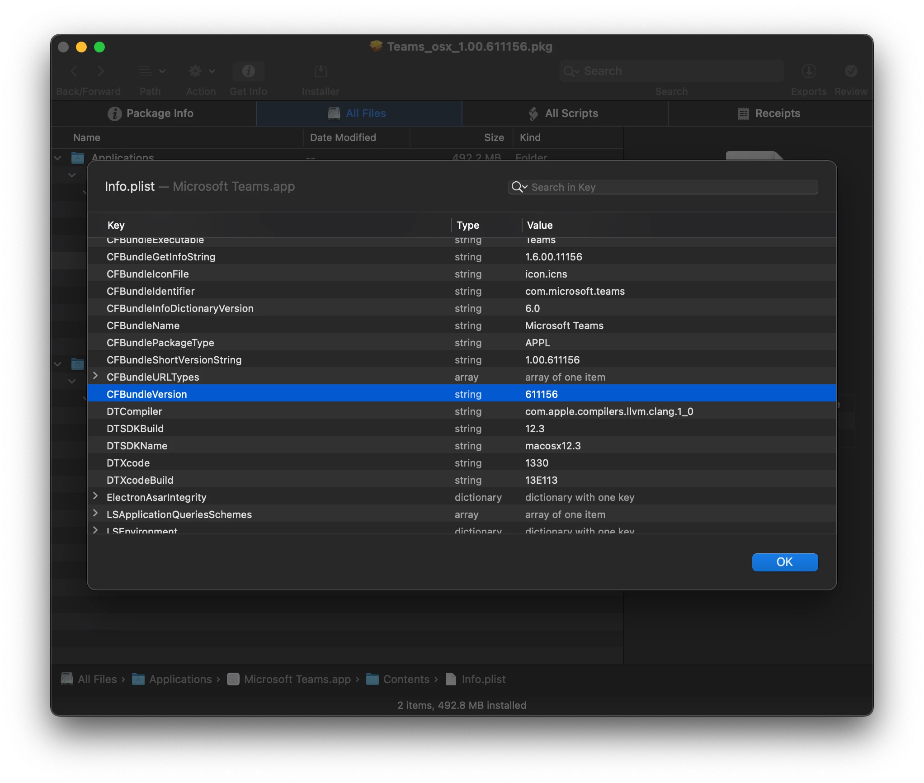Switch to the All Files tab
The width and height of the screenshot is (924, 783).
pos(359,113)
